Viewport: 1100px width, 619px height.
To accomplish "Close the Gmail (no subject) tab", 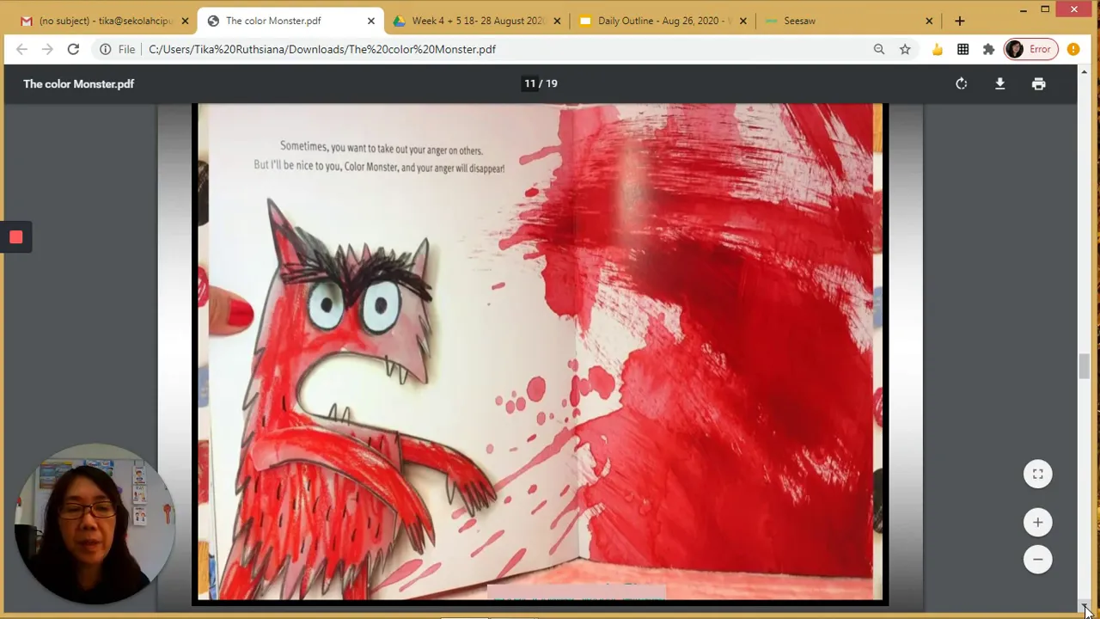I will 185,21.
